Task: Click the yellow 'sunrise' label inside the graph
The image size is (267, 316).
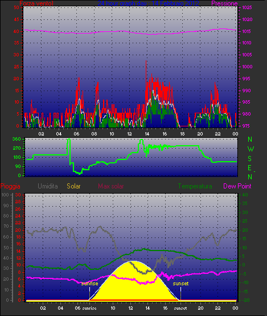Action: tap(90, 284)
